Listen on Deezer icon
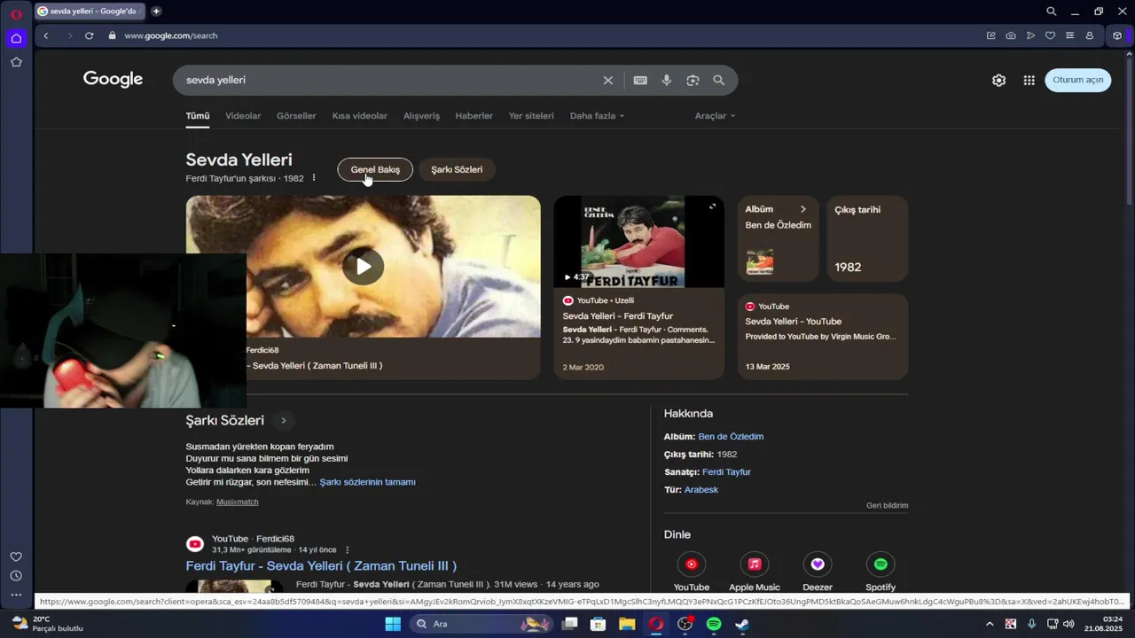This screenshot has height=638, width=1135. (x=818, y=564)
